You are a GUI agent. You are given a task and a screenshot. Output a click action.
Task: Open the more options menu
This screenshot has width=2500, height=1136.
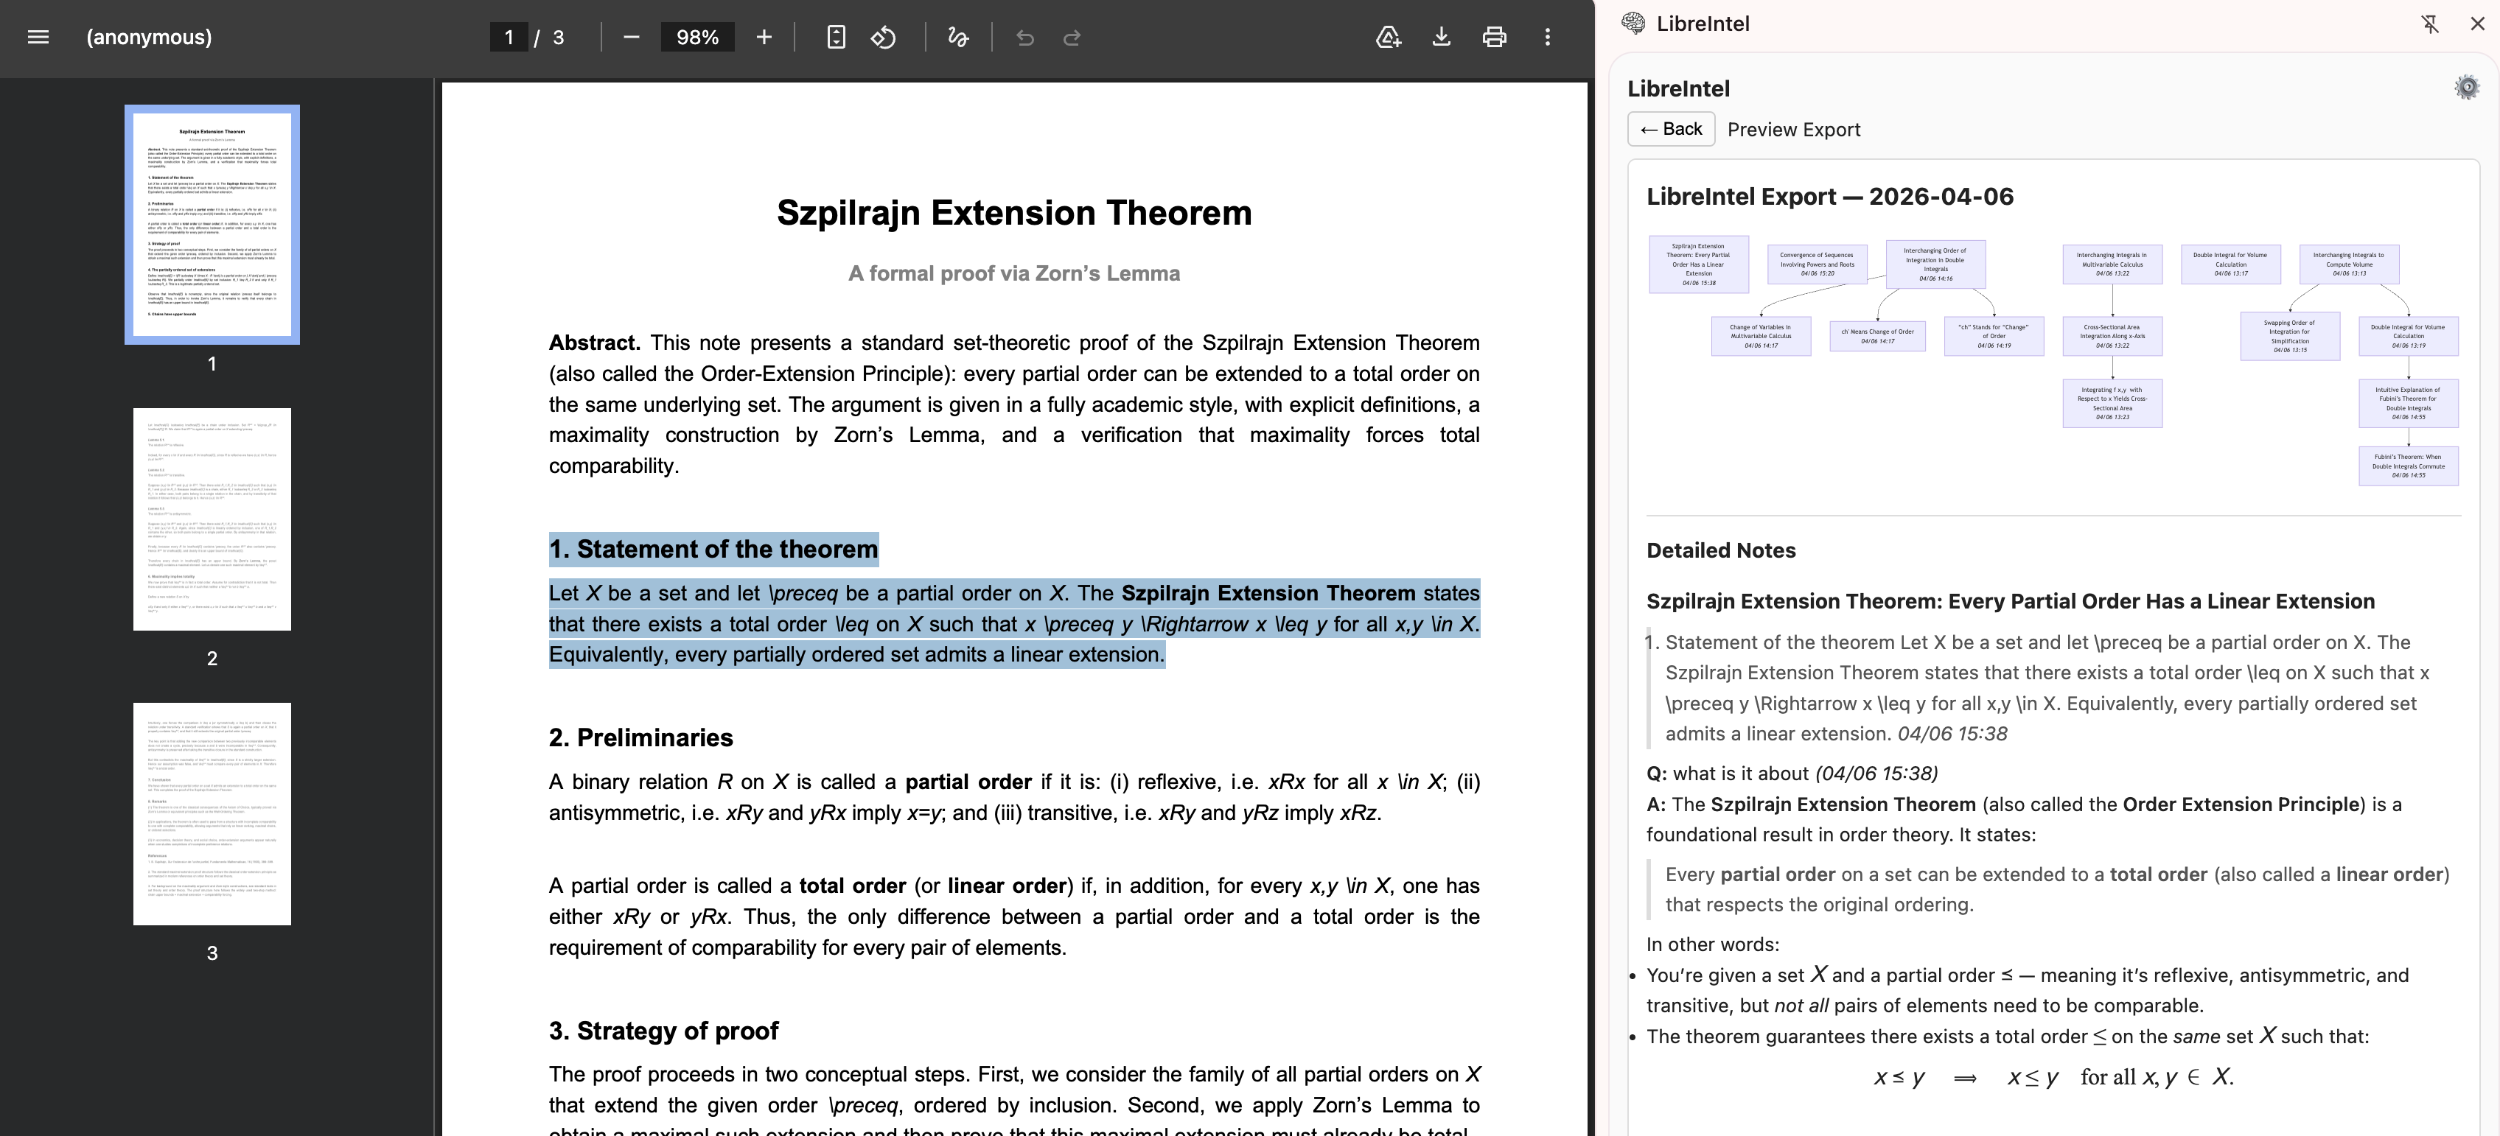pyautogui.click(x=1548, y=37)
